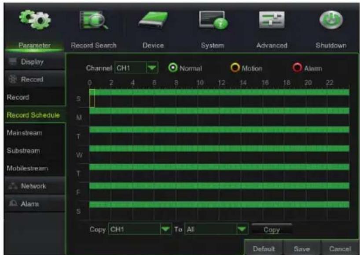
Task: Click the Save button
Action: pyautogui.click(x=301, y=248)
